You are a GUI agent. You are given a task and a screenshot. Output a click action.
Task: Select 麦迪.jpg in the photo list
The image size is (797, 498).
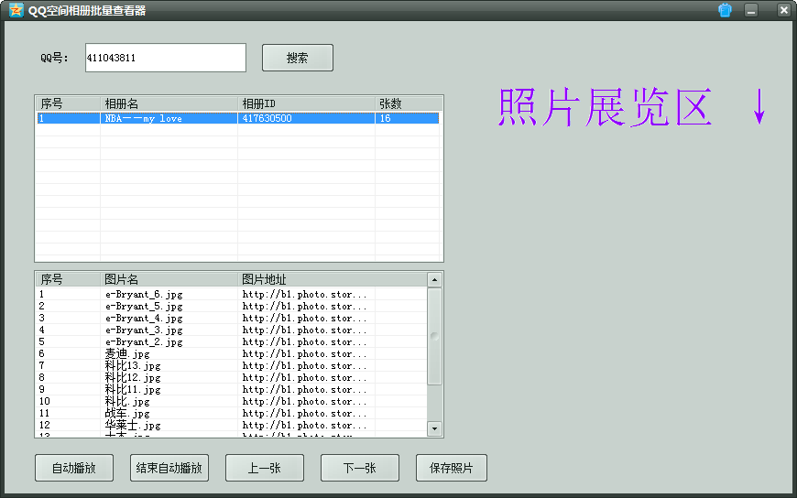127,353
